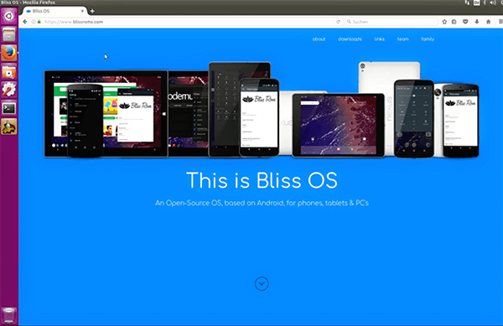503x326 pixels.
Task: Save page to Pocket
Action: coord(465,22)
